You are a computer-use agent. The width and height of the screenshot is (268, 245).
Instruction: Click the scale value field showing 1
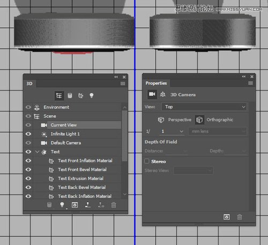[169, 132]
